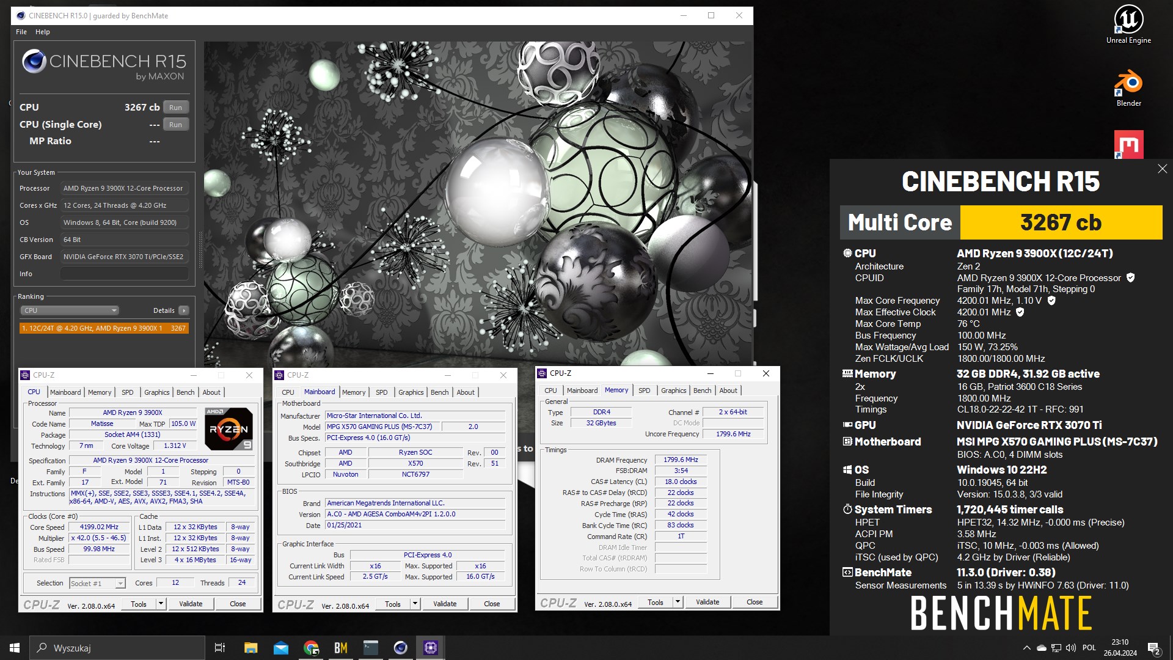The height and width of the screenshot is (660, 1173).
Task: Switch to CPU-Z in the taskbar
Action: pyautogui.click(x=431, y=648)
